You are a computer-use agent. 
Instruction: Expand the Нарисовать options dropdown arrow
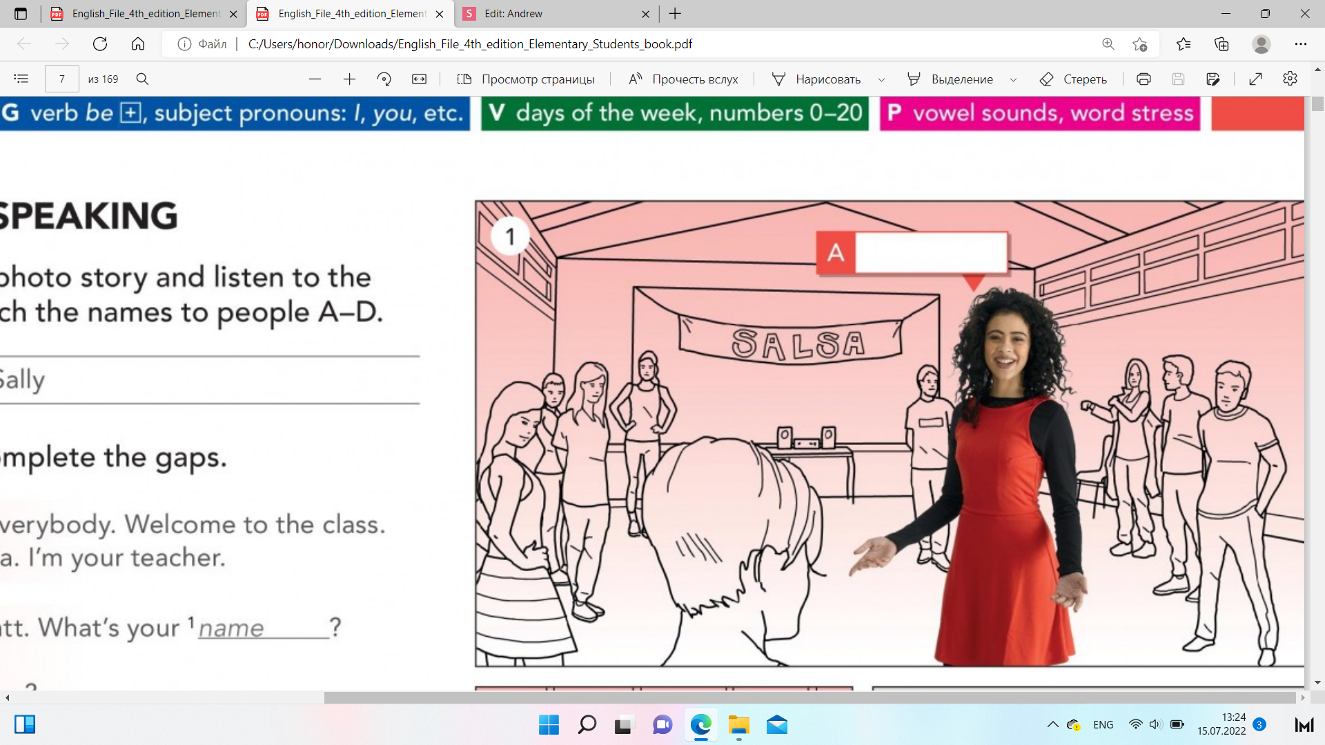(881, 79)
